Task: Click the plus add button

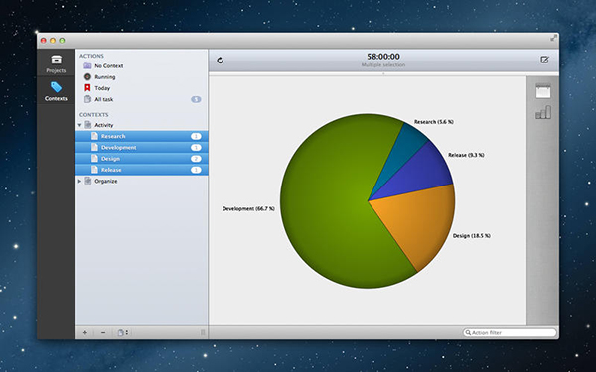Action: click(x=85, y=332)
